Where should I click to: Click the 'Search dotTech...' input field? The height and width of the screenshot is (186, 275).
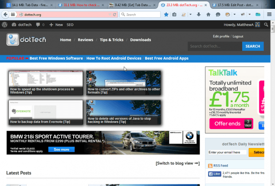[215, 46]
